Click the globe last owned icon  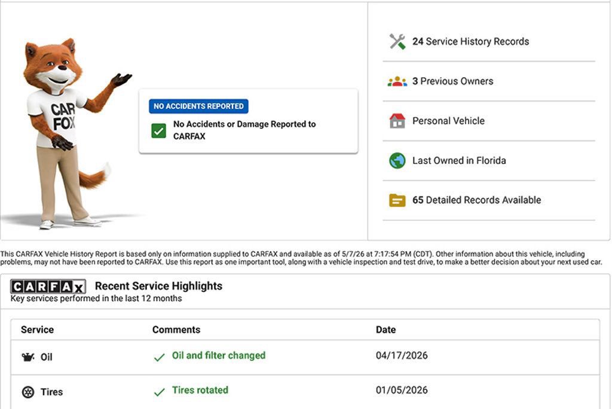[397, 161]
